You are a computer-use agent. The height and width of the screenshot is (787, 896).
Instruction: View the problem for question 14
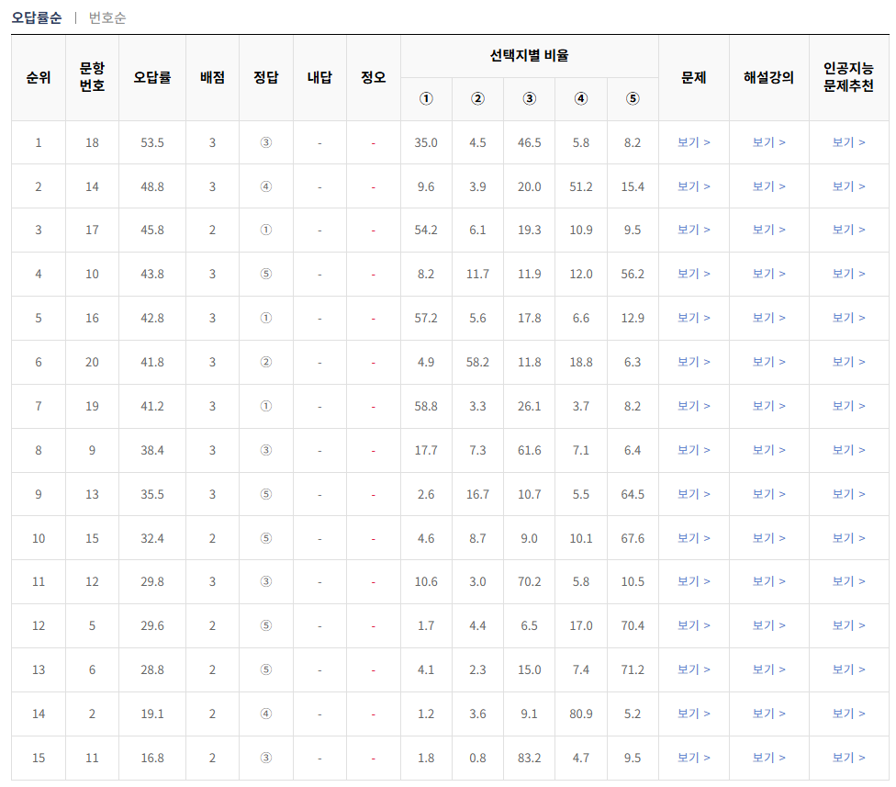tap(691, 186)
